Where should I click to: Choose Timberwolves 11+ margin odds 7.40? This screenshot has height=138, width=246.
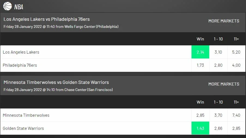[x=236, y=115]
